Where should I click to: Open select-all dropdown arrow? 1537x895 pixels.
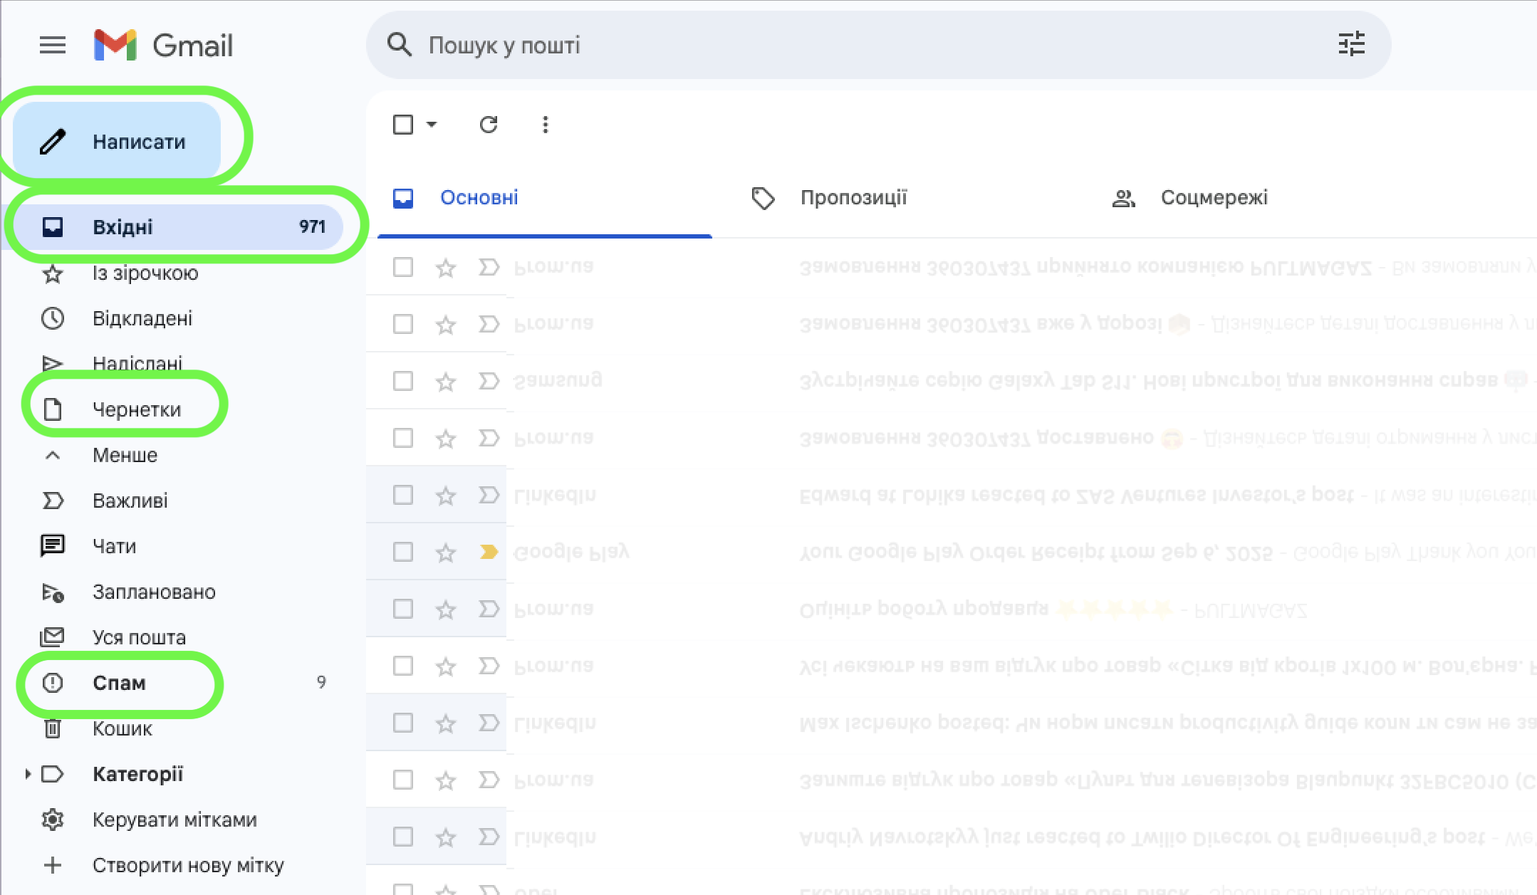432,125
